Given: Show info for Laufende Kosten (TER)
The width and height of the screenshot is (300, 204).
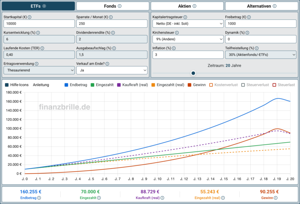Looking at the screenshot, I should [42, 48].
